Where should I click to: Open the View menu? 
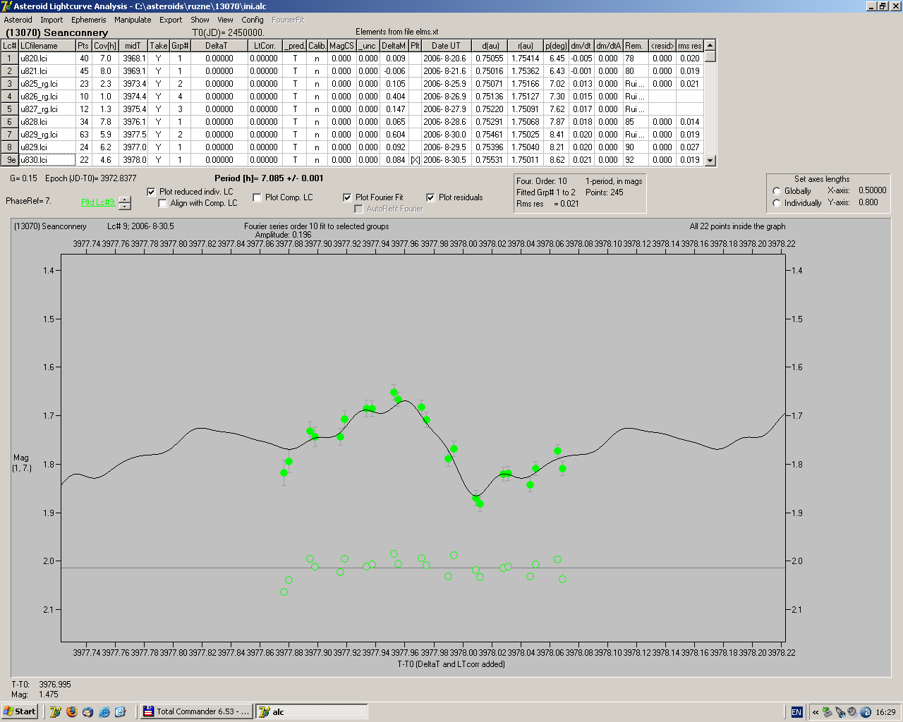tap(226, 20)
